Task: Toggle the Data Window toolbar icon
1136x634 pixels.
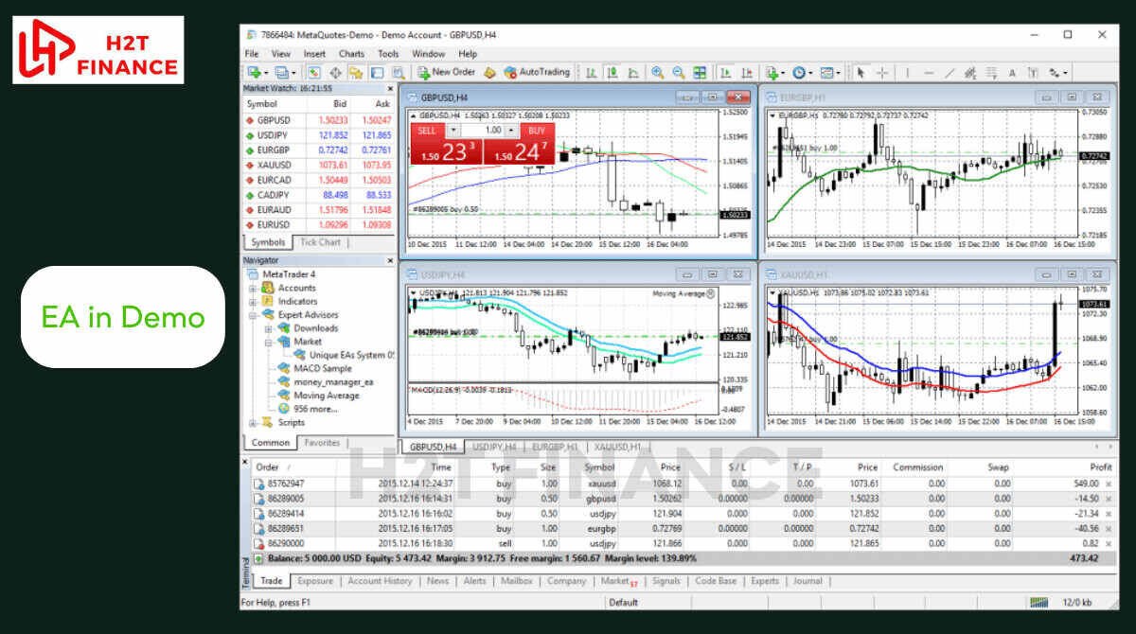Action: tap(334, 72)
